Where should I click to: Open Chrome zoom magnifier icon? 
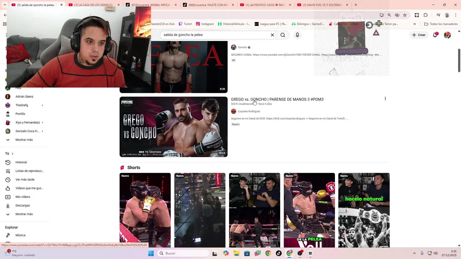[389, 15]
